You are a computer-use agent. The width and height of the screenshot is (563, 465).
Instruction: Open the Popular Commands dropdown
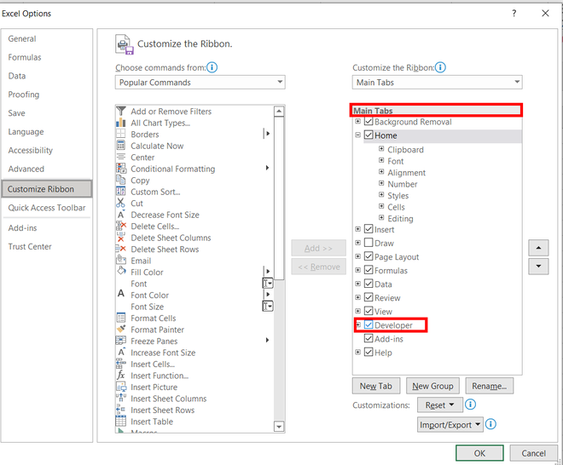point(200,82)
